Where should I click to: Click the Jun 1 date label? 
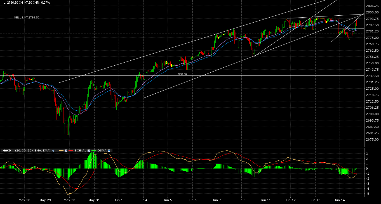(119, 200)
